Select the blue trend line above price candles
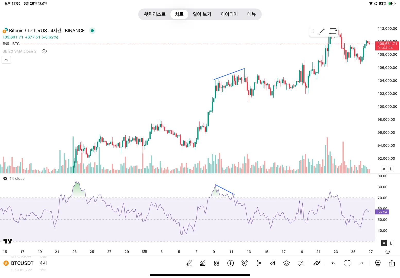Image resolution: width=400 pixels, height=278 pixels. tap(229, 74)
